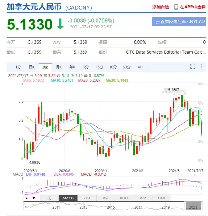Select the 无 indicator option
This screenshot has width=208, height=216.
[x=49, y=198]
